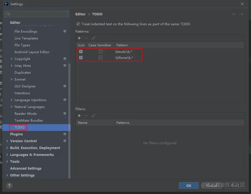Open Advanced Settings page

[x=26, y=169]
